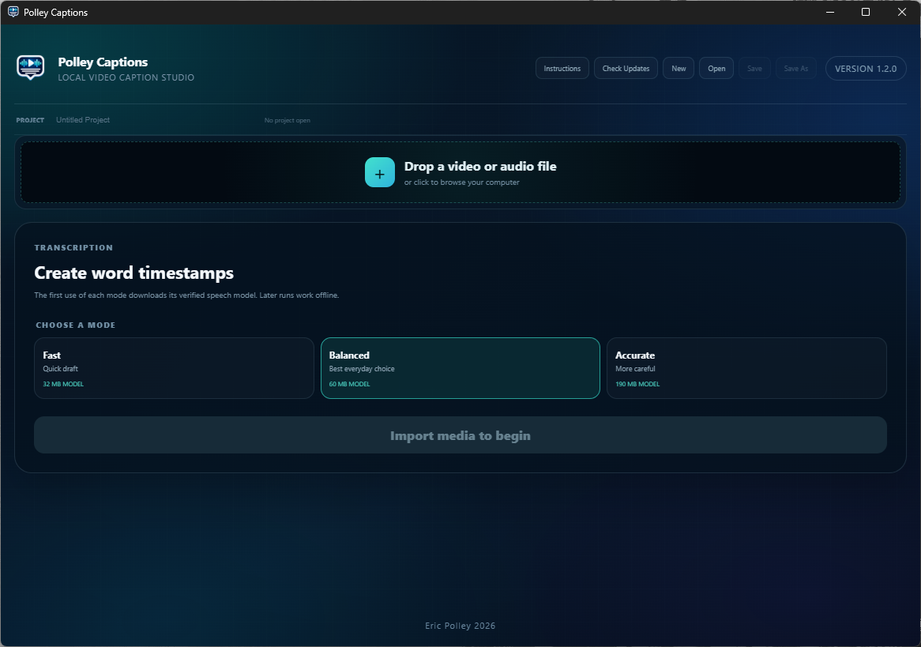This screenshot has height=647, width=921.
Task: Select the Fast transcription mode
Action: point(174,368)
